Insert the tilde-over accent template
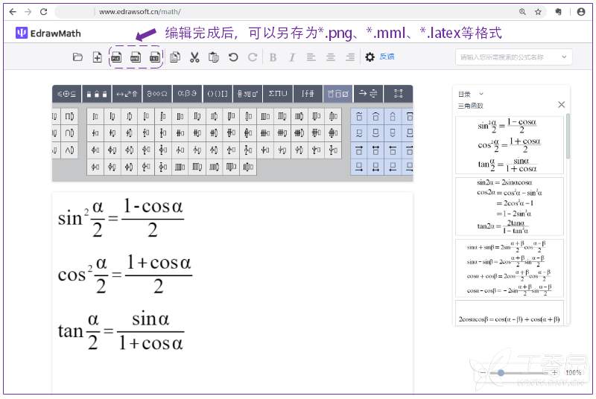The height and width of the screenshot is (399, 596). coord(359,117)
